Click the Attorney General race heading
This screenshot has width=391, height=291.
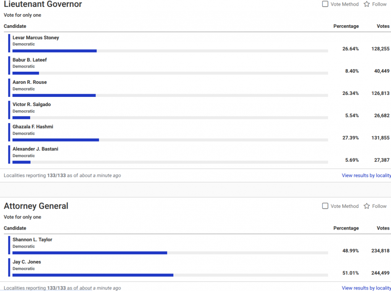coord(36,206)
